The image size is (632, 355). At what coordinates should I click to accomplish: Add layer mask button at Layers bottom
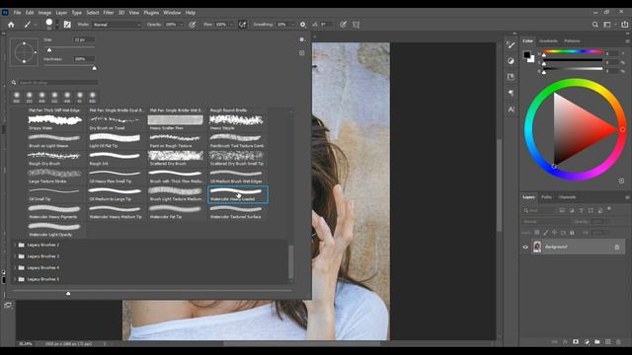click(576, 342)
